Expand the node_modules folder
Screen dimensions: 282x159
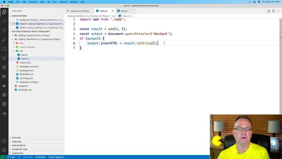click(x=27, y=47)
